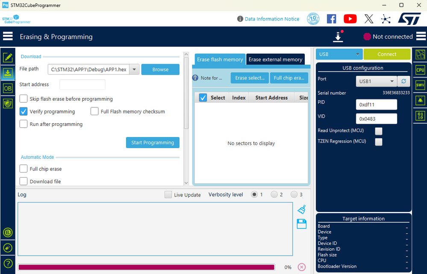Viewport: 427px width, 274px height.
Task: Click the Full chip erase button
Action: 289,78
